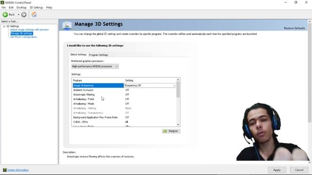Open Preferred graphics processor dropdown
This screenshot has height=175, width=312.
coord(95,66)
